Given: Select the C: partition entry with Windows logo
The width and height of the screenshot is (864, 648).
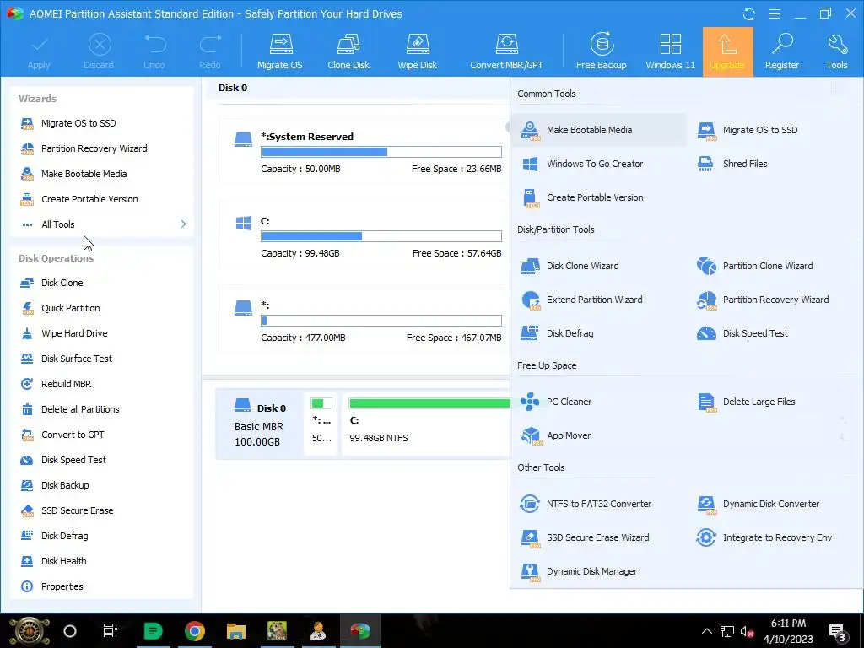Looking at the screenshot, I should pos(364,235).
